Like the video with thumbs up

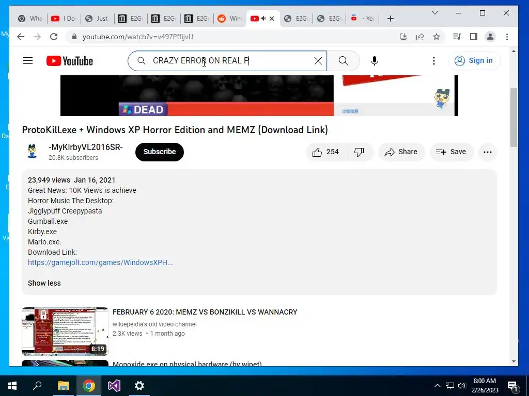[x=325, y=152]
